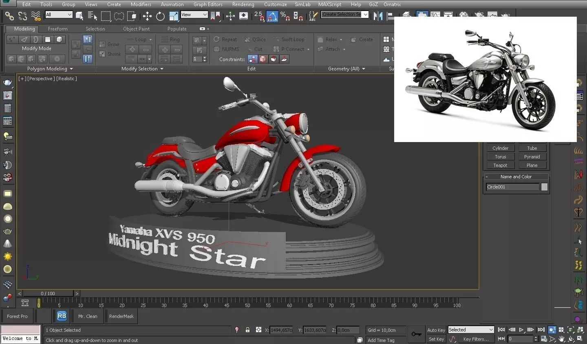Select the Scale tool

pyautogui.click(x=174, y=16)
